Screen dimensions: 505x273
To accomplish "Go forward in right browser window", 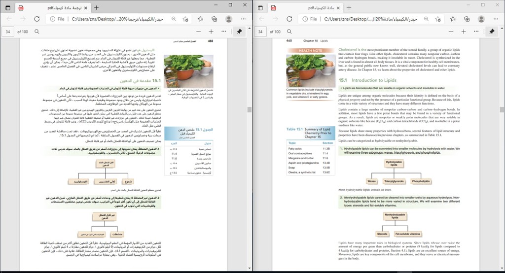I will click(275, 19).
